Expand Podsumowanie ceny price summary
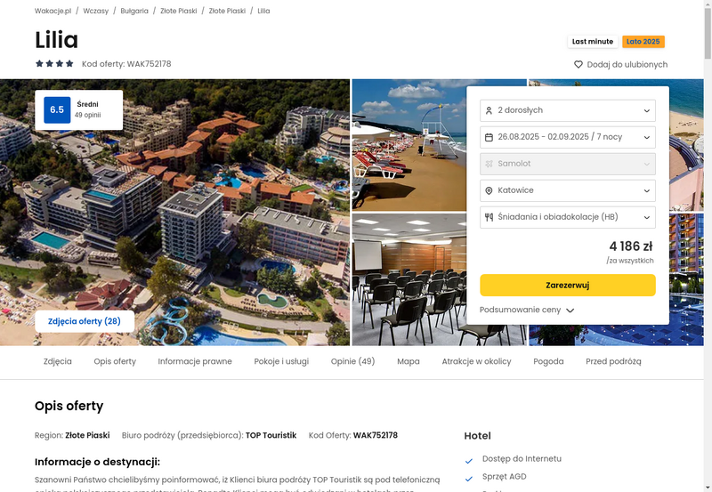This screenshot has height=492, width=712. tap(527, 310)
